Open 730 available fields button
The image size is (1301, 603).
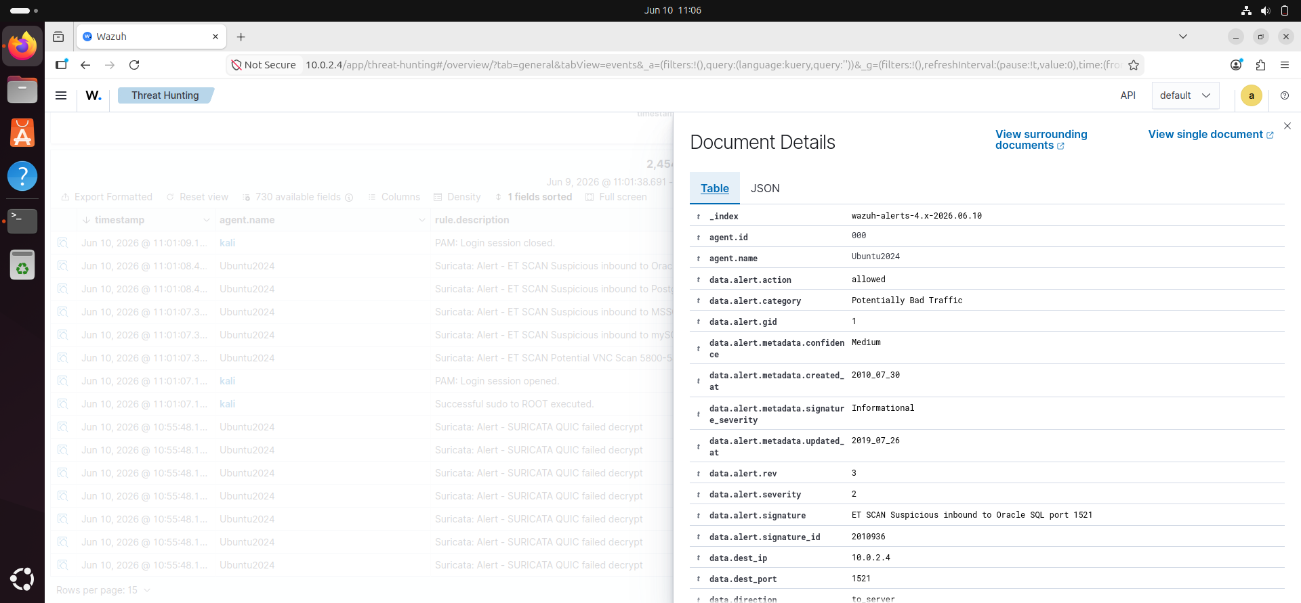[x=297, y=197]
